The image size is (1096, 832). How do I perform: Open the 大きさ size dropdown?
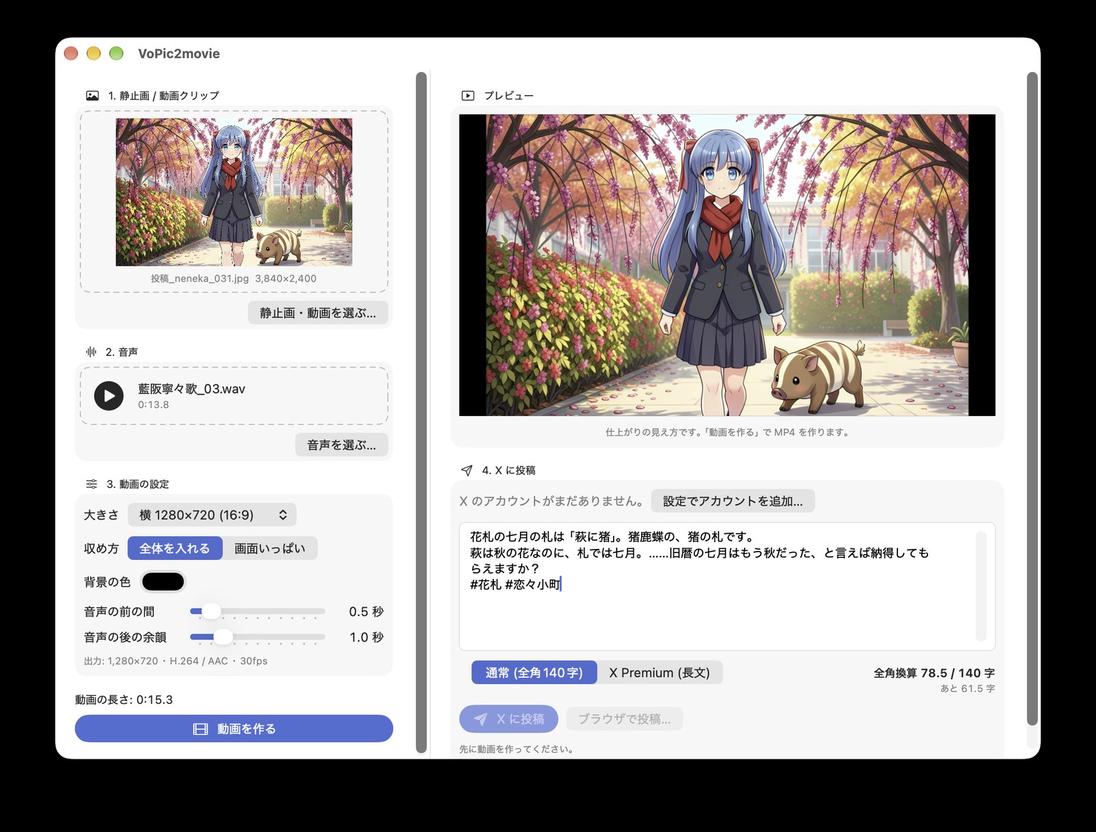tap(212, 515)
